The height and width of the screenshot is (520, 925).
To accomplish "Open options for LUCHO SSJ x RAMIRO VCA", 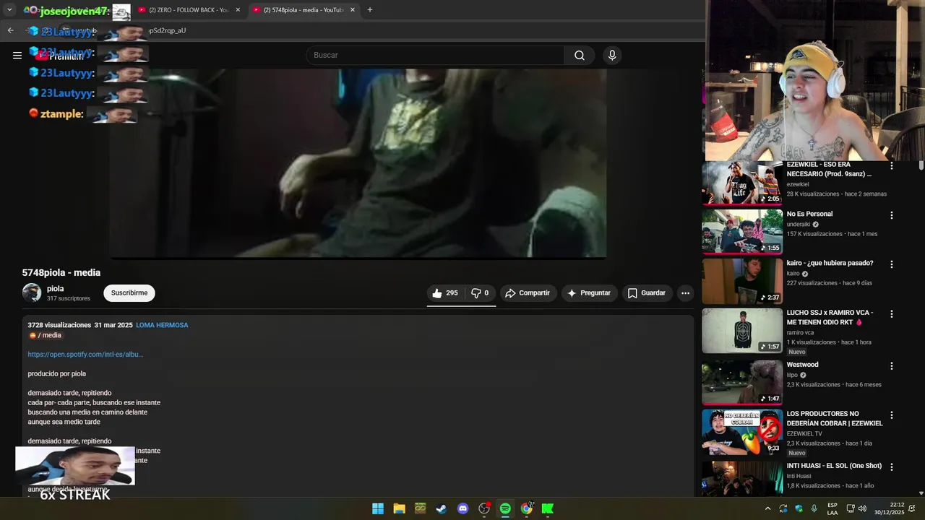I will [892, 314].
